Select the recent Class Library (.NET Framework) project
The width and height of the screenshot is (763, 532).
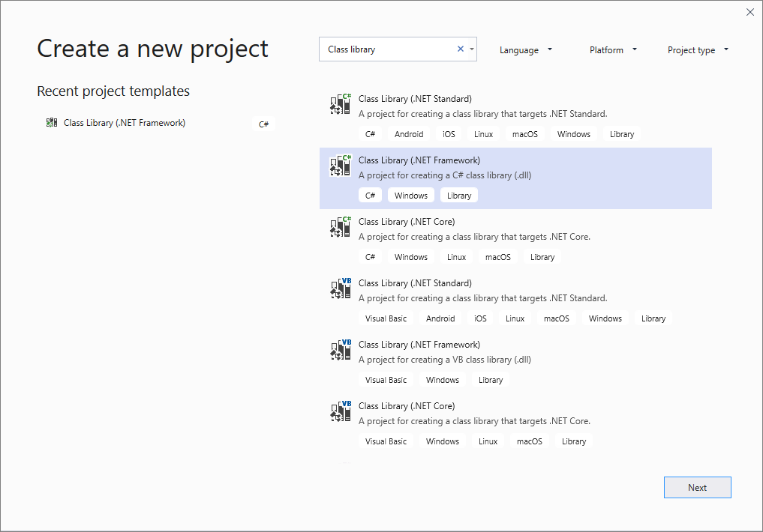[125, 122]
